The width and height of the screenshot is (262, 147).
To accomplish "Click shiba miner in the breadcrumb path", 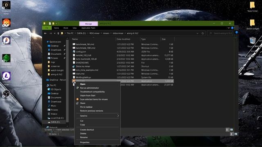I will [x=118, y=33].
